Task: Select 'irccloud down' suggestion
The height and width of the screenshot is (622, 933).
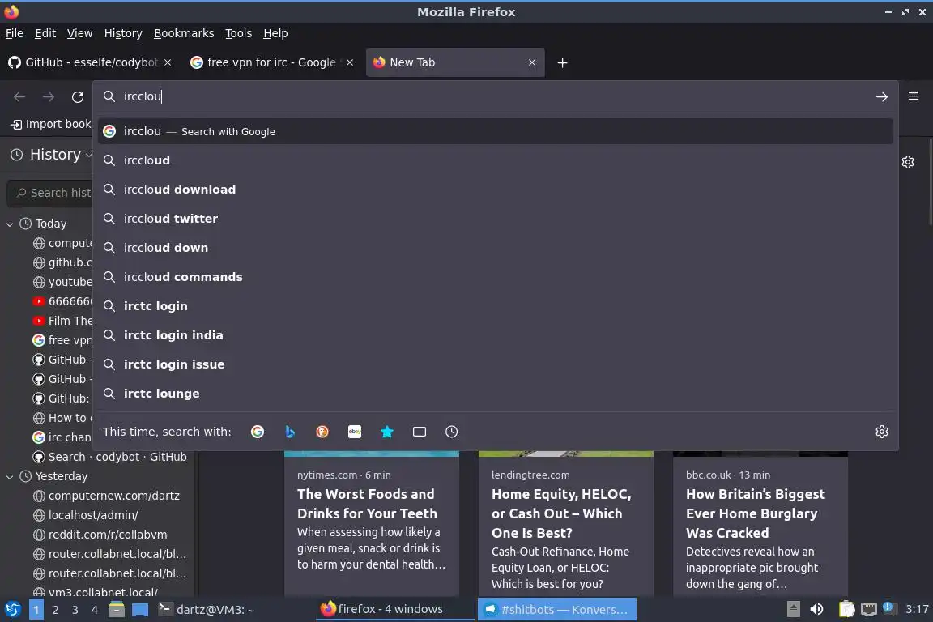Action: tap(496, 248)
